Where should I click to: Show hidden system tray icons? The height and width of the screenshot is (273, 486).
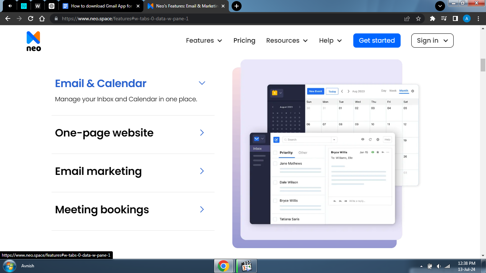422,266
